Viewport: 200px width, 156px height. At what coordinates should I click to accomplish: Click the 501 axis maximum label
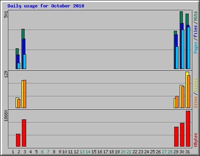[6, 14]
